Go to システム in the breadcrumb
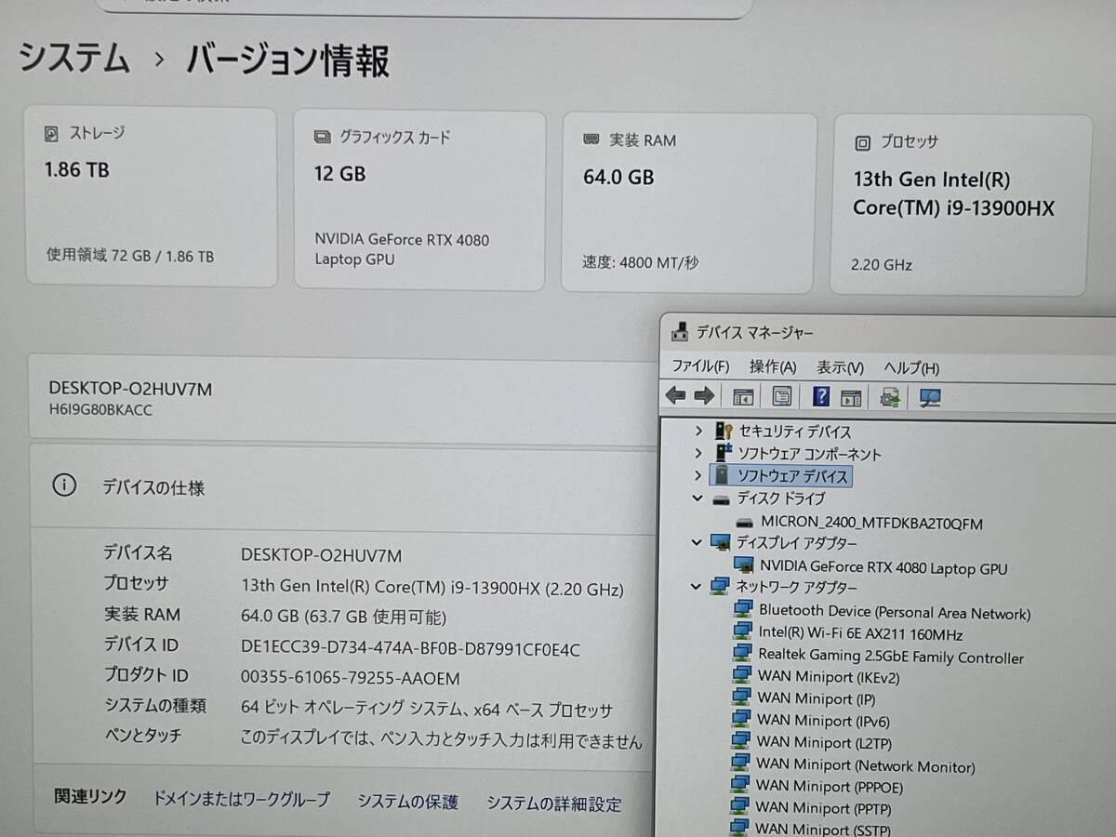This screenshot has height=837, width=1116. (x=74, y=59)
